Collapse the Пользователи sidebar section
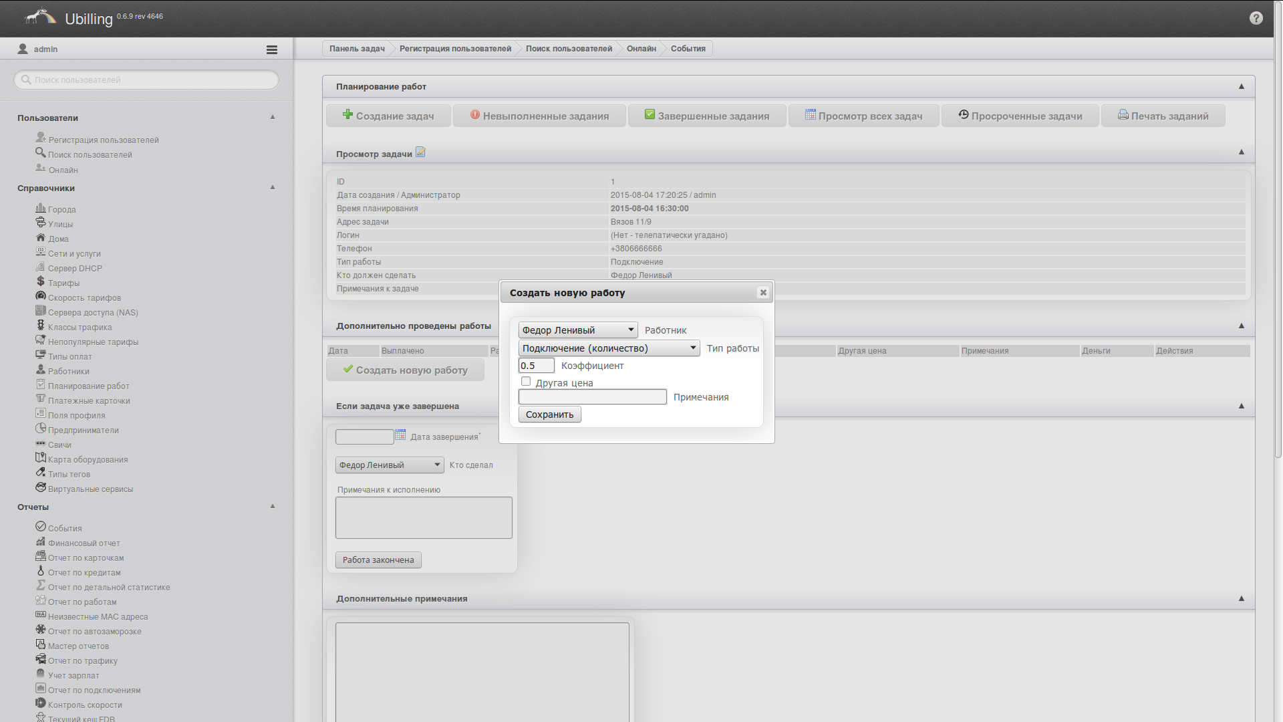Viewport: 1283px width, 722px height. [273, 117]
